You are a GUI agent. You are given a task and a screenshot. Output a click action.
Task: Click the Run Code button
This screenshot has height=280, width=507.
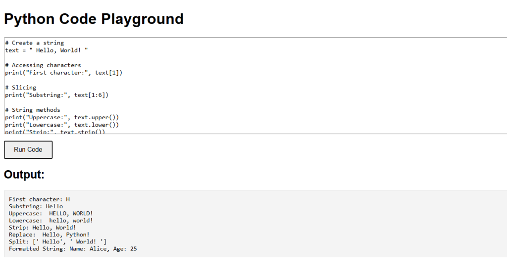[x=28, y=149]
